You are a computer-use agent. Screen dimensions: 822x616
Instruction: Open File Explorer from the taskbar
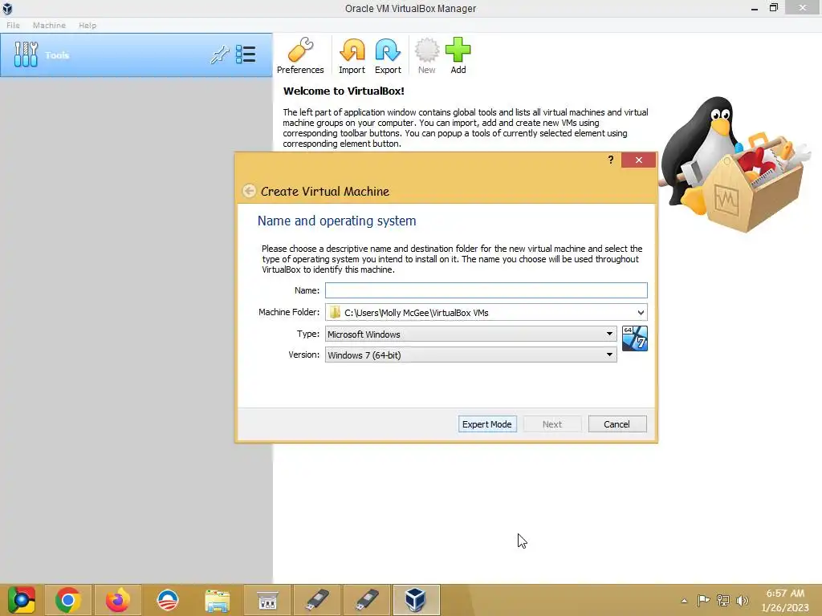click(x=217, y=600)
